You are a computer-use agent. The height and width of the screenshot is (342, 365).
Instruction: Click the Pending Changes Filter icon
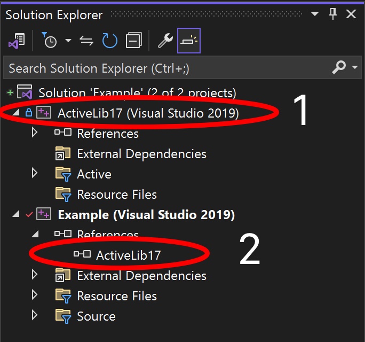coord(50,41)
